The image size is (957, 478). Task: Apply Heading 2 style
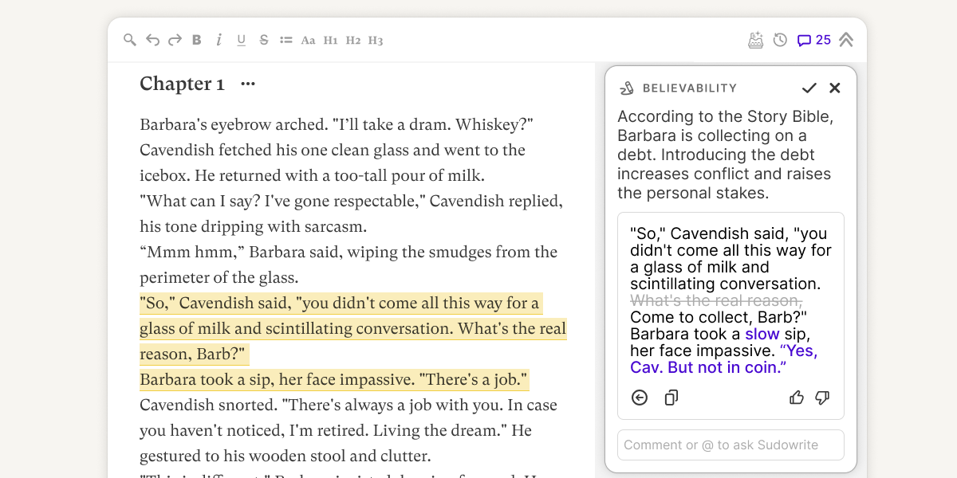[x=353, y=41]
